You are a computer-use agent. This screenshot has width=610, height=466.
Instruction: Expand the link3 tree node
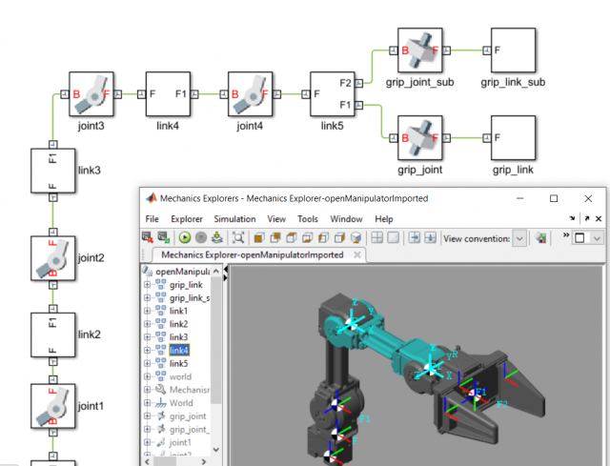tap(147, 337)
